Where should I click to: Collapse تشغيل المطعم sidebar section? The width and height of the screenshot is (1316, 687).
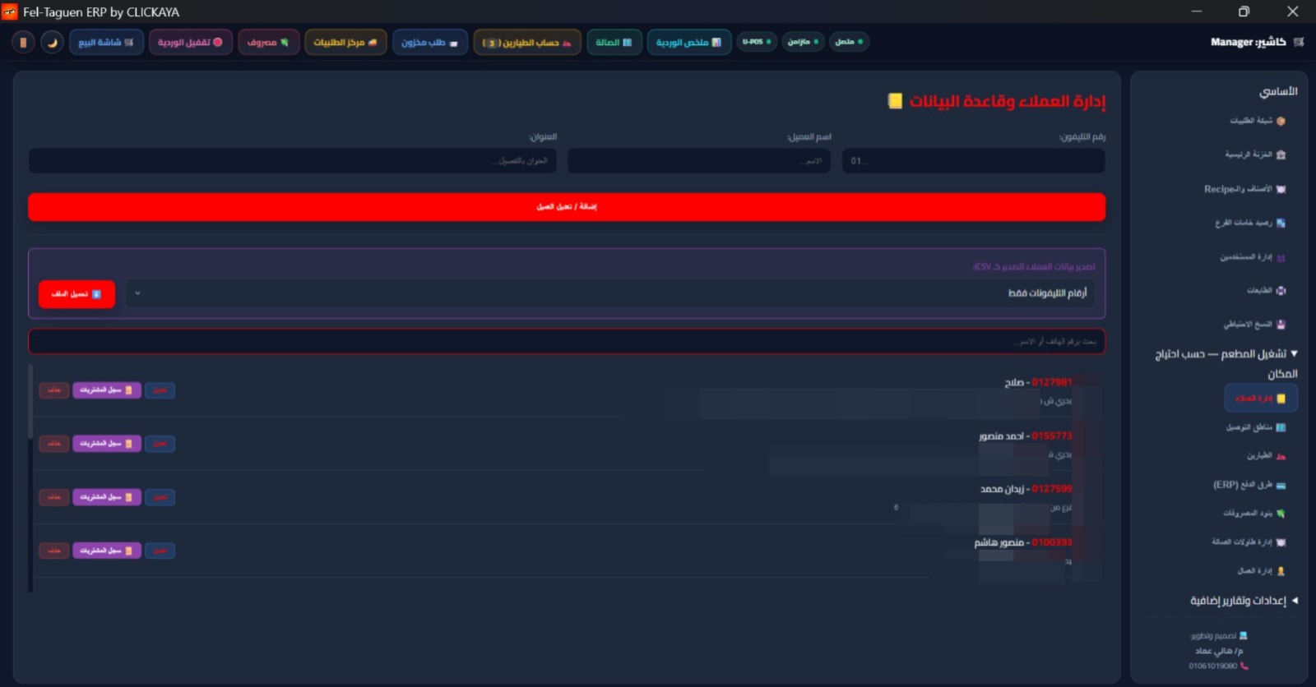(x=1226, y=363)
